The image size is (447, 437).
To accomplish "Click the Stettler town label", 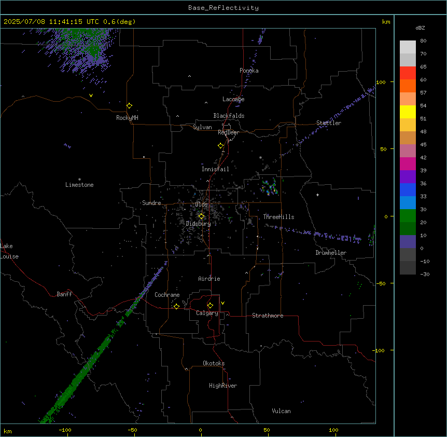I will (329, 123).
